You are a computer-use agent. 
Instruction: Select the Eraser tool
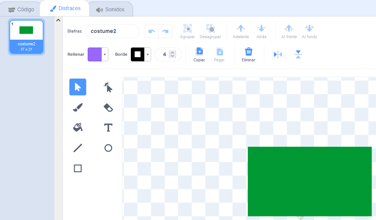click(108, 108)
